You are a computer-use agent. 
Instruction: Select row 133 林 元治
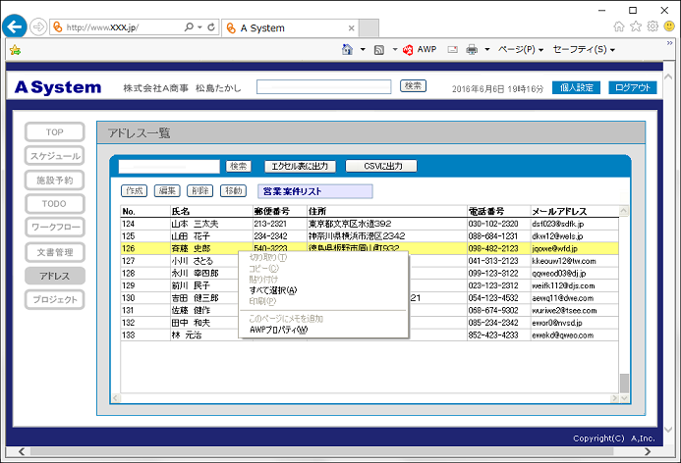pos(369,335)
